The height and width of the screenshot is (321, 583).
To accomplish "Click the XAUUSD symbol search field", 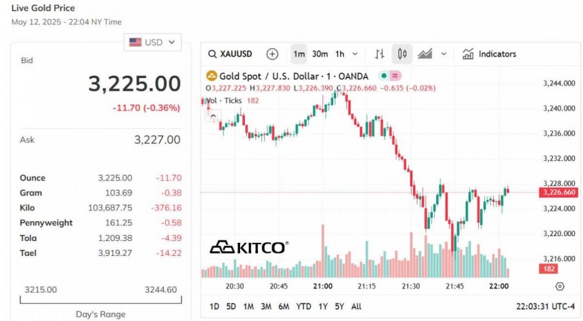I will [x=236, y=54].
